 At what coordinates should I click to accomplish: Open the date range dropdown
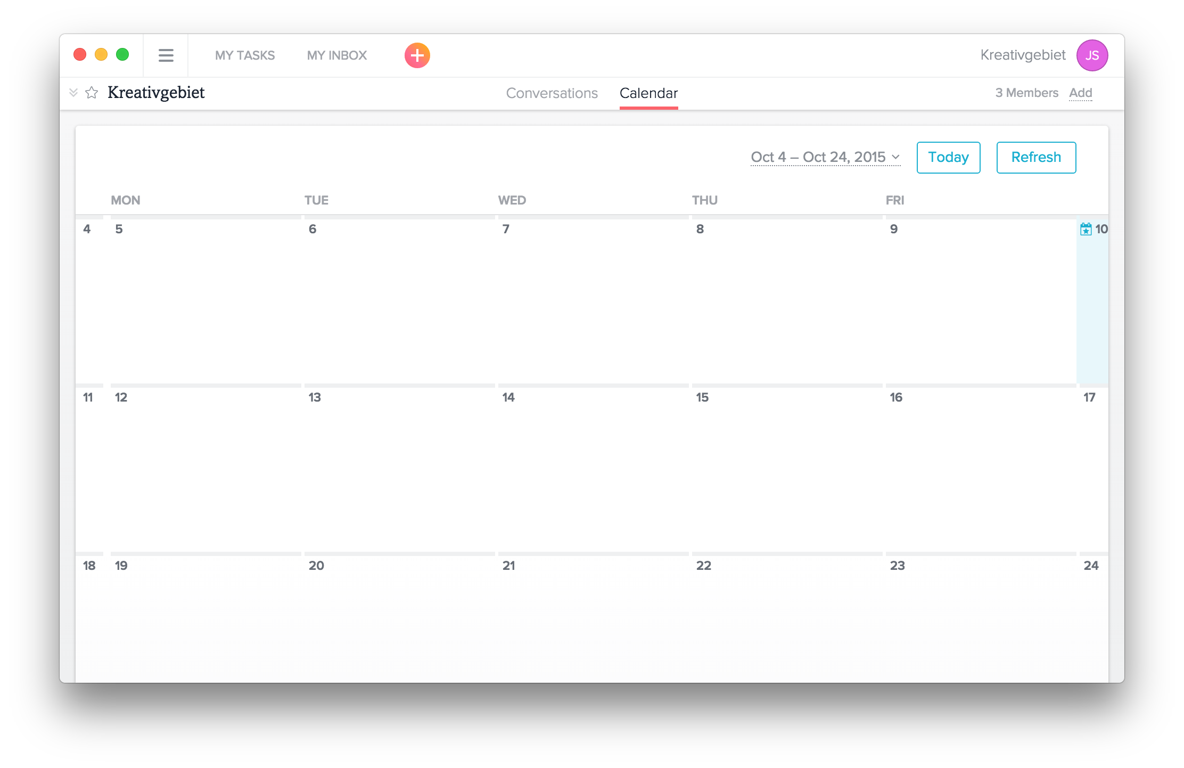coord(825,157)
